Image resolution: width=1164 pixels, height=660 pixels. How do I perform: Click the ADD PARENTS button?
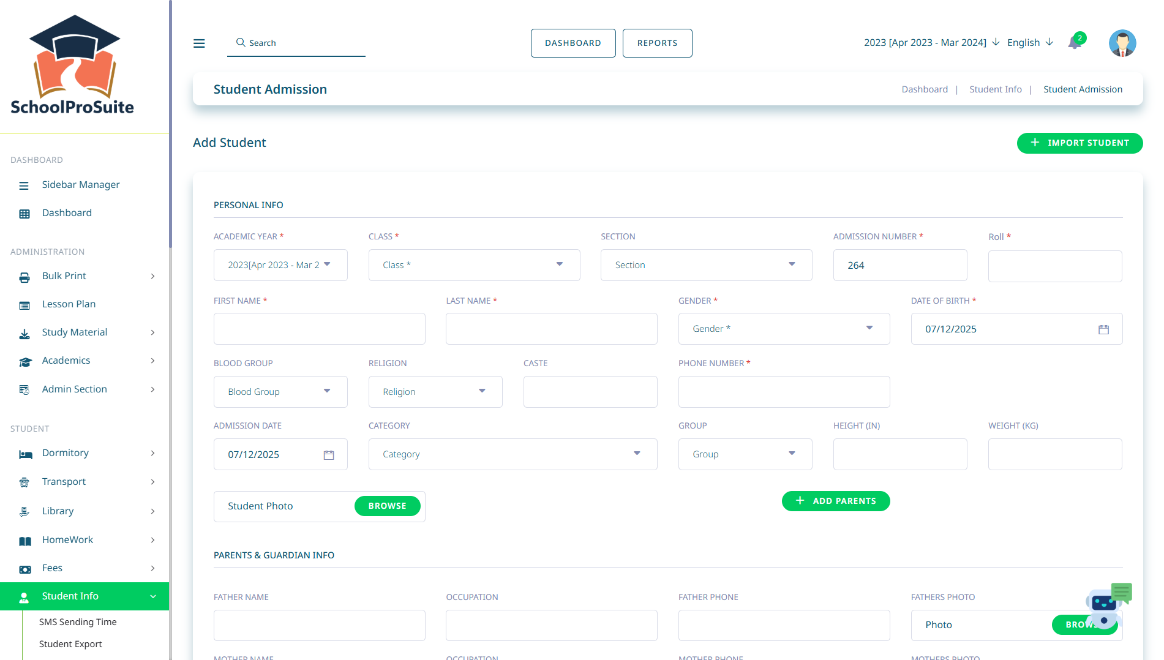coord(835,501)
